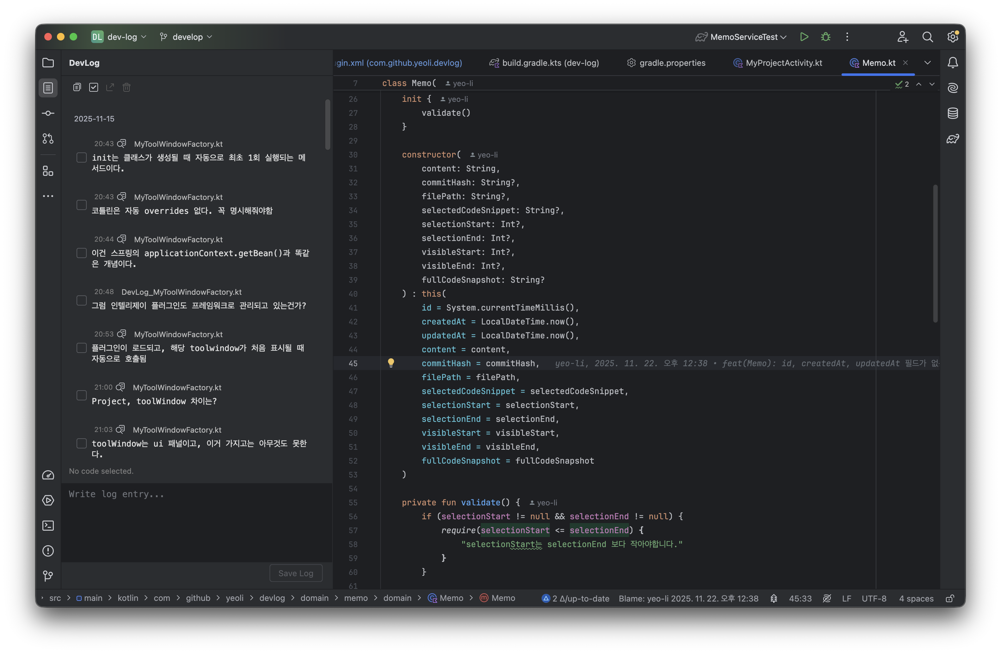Image resolution: width=1001 pixels, height=654 pixels.
Task: Open the Notifications bell icon
Action: click(x=952, y=63)
